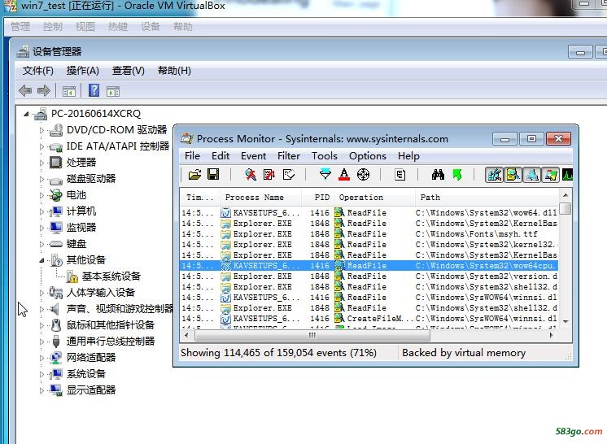
Task: Select the 鼠标和其他指针设备 category
Action: (x=111, y=325)
